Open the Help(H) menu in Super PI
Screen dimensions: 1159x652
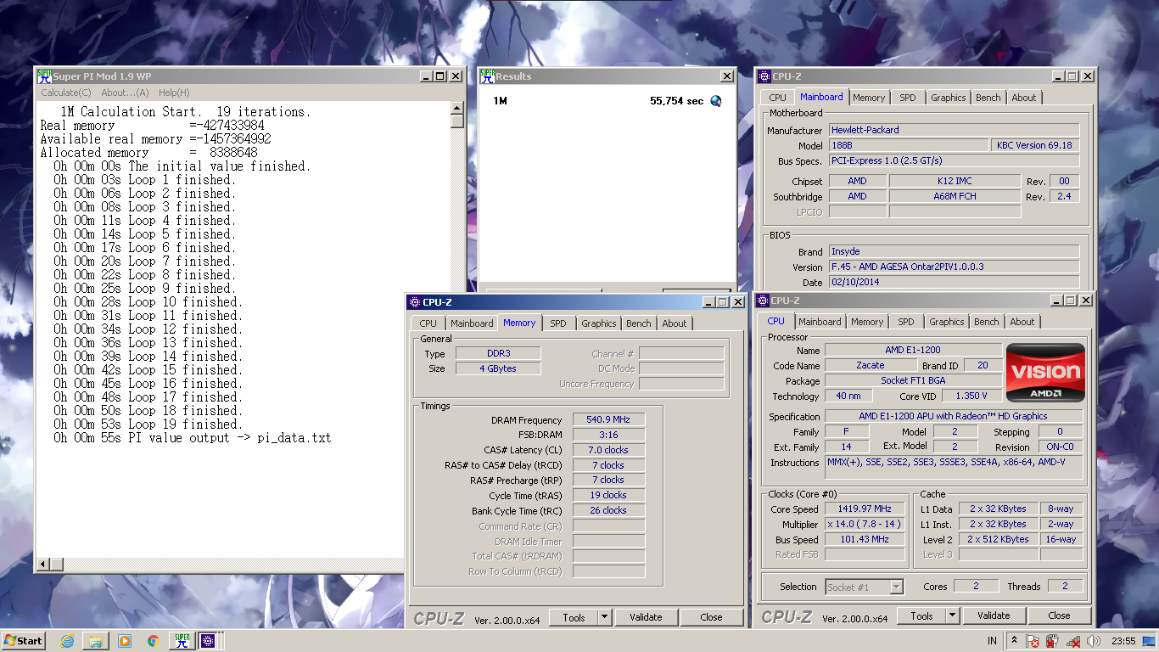click(174, 93)
